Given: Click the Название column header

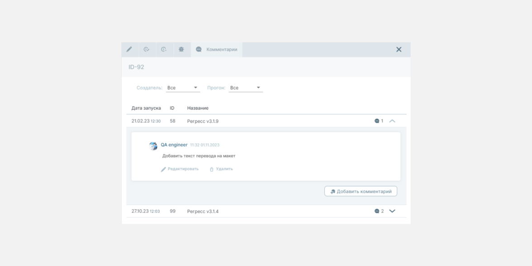Looking at the screenshot, I should tap(198, 108).
